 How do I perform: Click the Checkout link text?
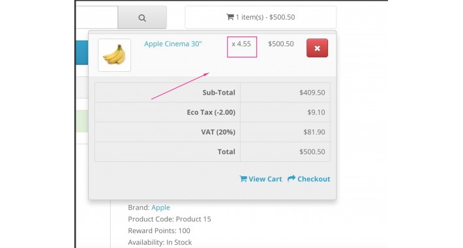pos(314,179)
